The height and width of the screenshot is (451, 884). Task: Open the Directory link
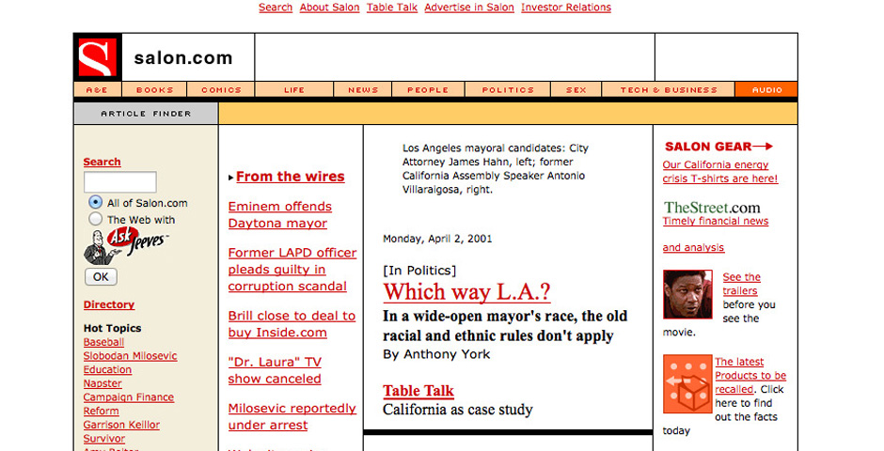(x=109, y=304)
